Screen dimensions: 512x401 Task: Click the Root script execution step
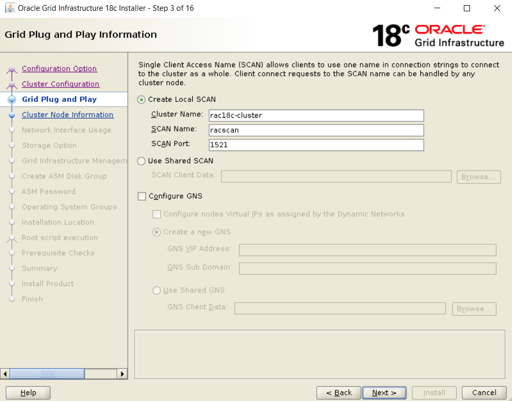60,237
